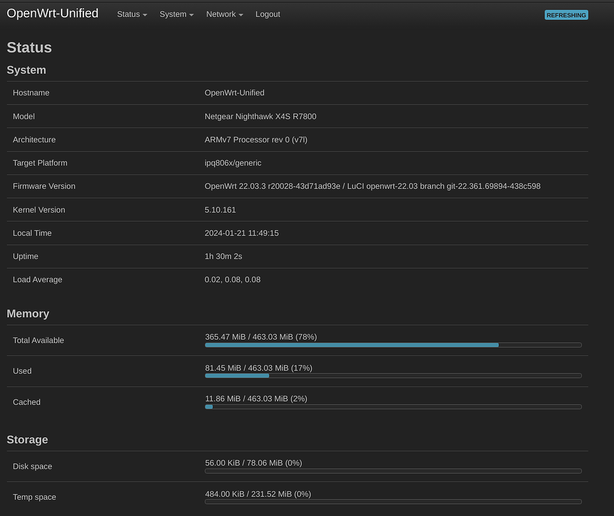Click the Used memory progress bar
Viewport: 614px width, 516px height.
[393, 376]
